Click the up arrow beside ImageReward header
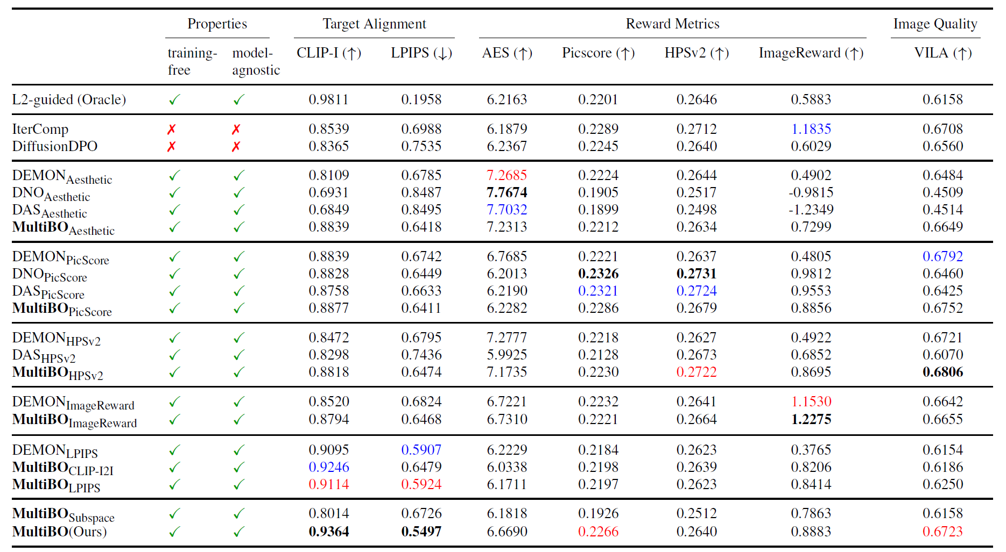Screen dimensions: 1006x552 [854, 54]
